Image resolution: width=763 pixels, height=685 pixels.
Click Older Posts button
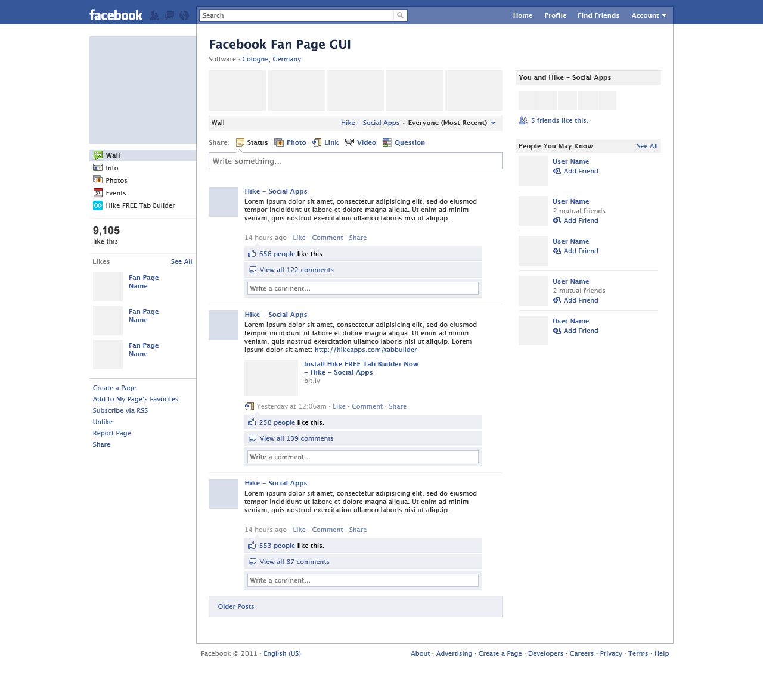[355, 606]
